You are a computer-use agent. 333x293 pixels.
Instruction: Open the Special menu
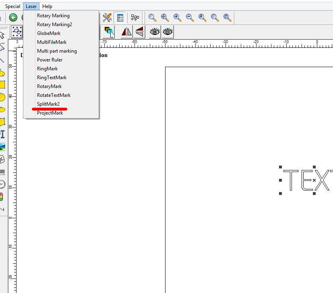click(12, 6)
